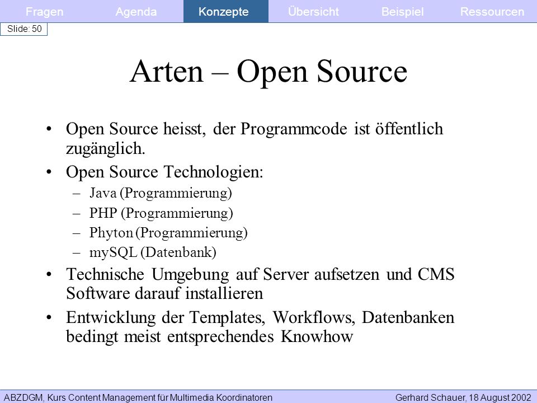Click the 'Phyton (Programmierung)' sub-item
The image size is (537, 403).
pyautogui.click(x=168, y=233)
